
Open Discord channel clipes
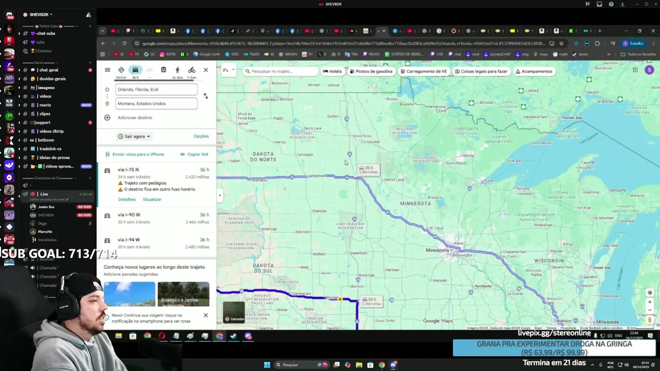tap(57, 114)
